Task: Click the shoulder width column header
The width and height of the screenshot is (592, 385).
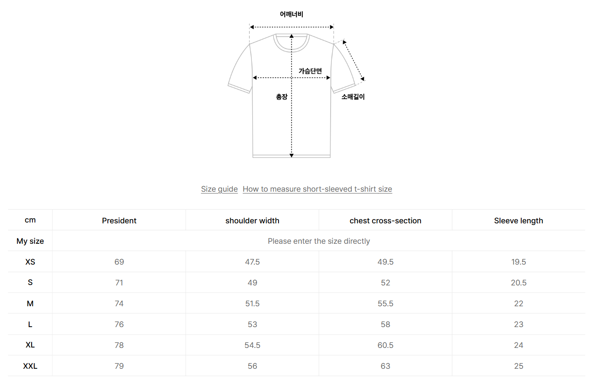Action: [x=252, y=220]
